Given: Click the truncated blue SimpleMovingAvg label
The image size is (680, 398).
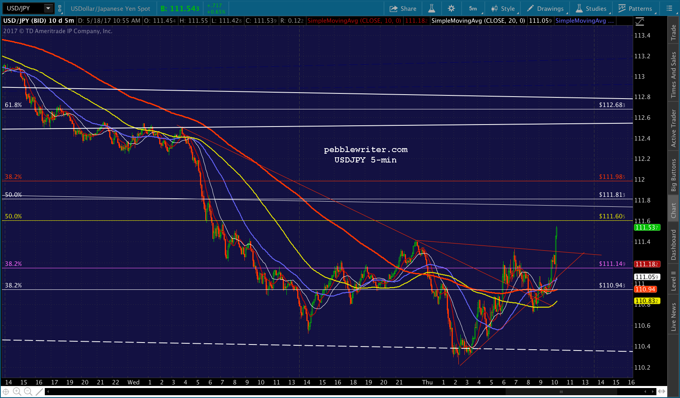Looking at the screenshot, I should click(x=584, y=21).
